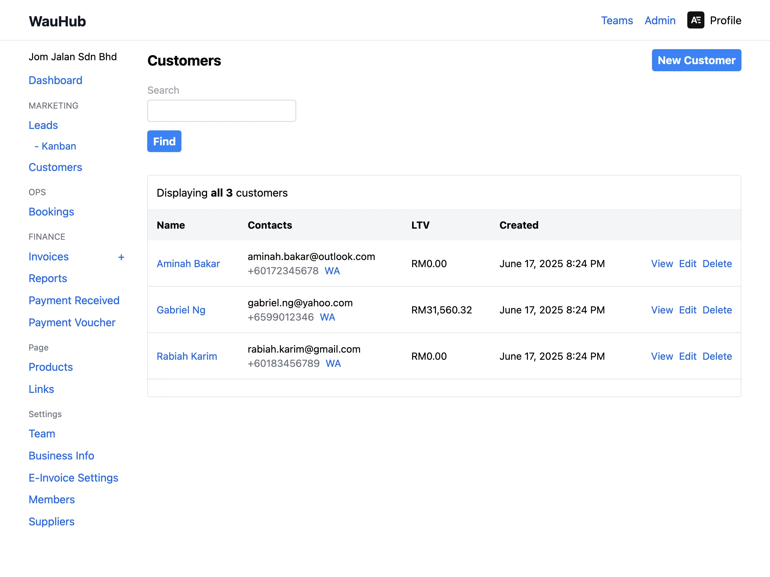Screen dimensions: 770x577
Task: Click the LTV column header
Action: click(x=420, y=225)
